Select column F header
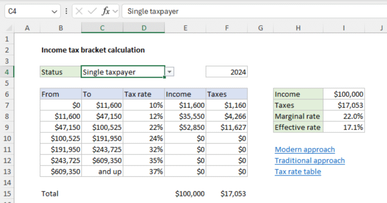Image resolution: width=387 pixels, height=203 pixels. (x=227, y=28)
